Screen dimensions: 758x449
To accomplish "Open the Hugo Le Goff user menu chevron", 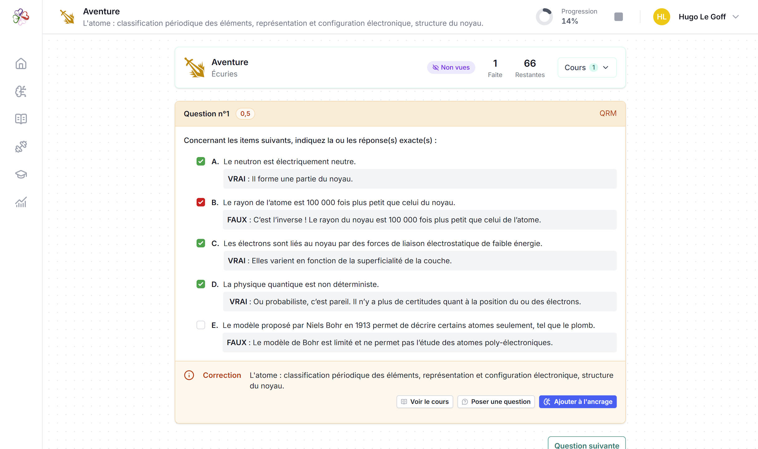I will point(736,17).
